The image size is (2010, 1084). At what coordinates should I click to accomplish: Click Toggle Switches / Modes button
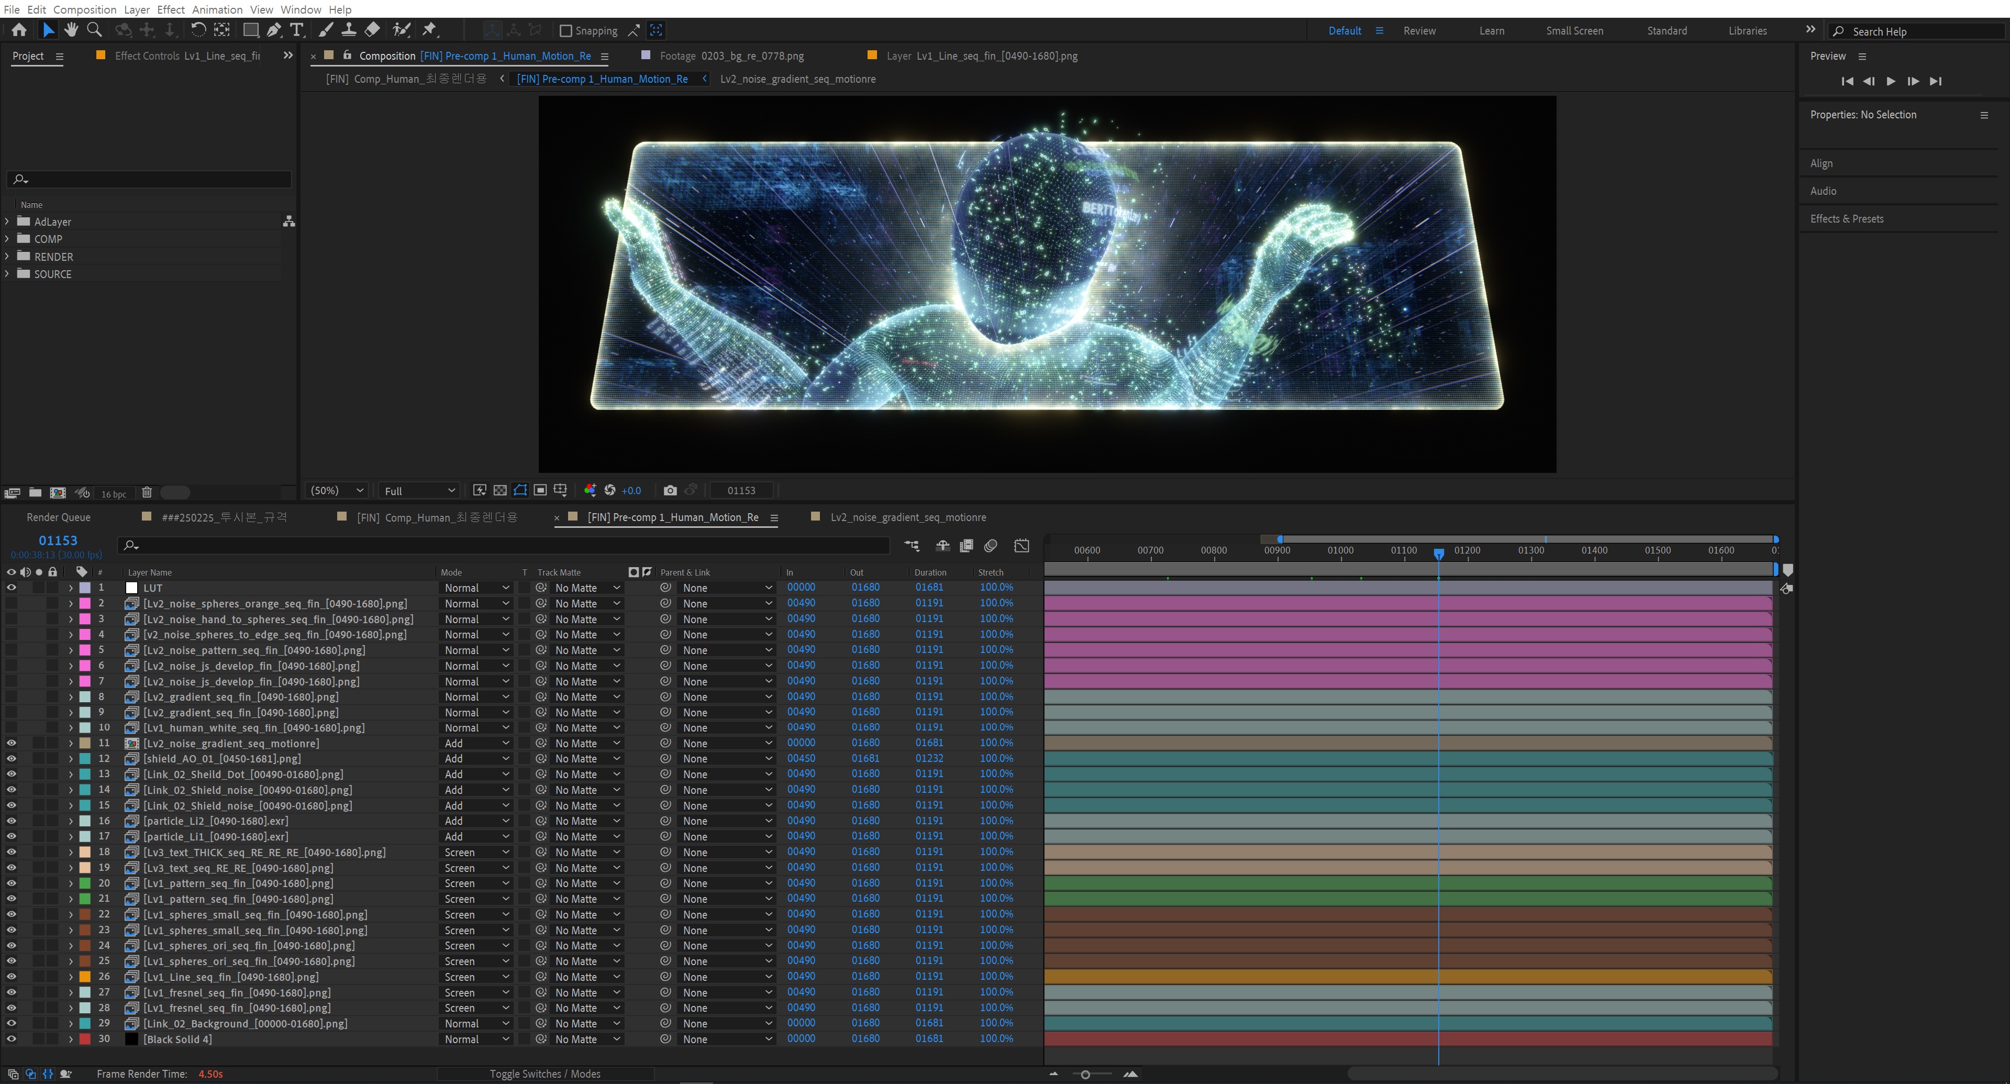[545, 1074]
